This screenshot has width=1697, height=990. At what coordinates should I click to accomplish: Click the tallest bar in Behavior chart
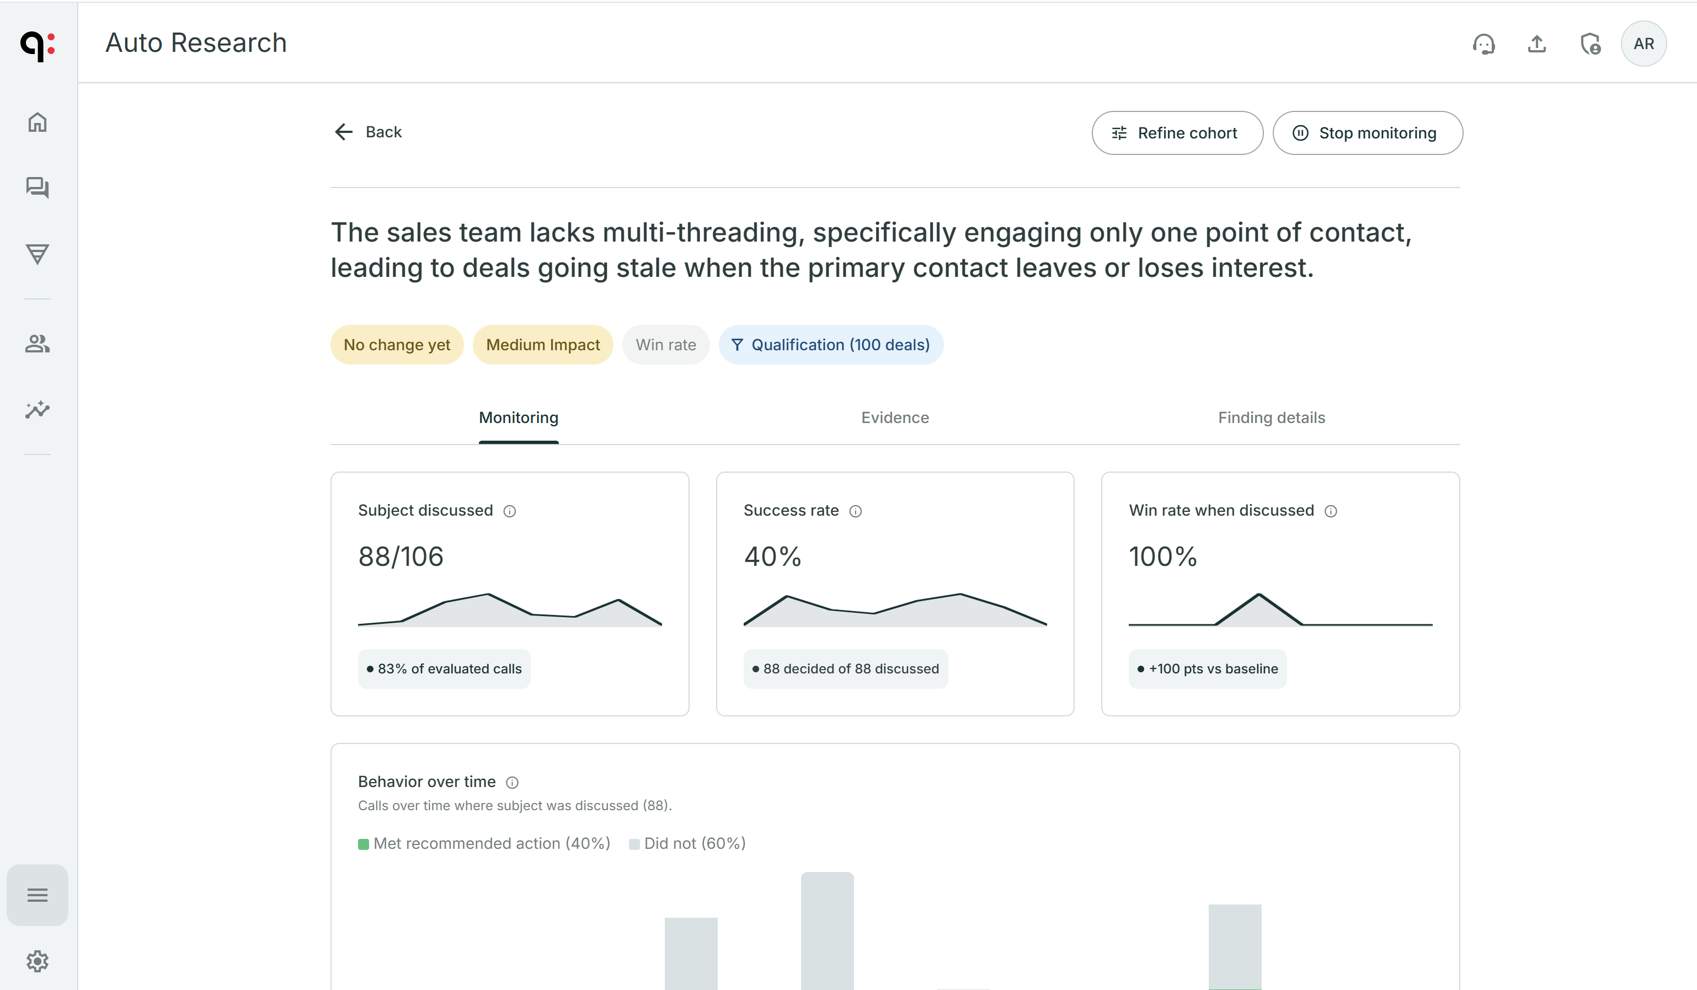pyautogui.click(x=827, y=931)
